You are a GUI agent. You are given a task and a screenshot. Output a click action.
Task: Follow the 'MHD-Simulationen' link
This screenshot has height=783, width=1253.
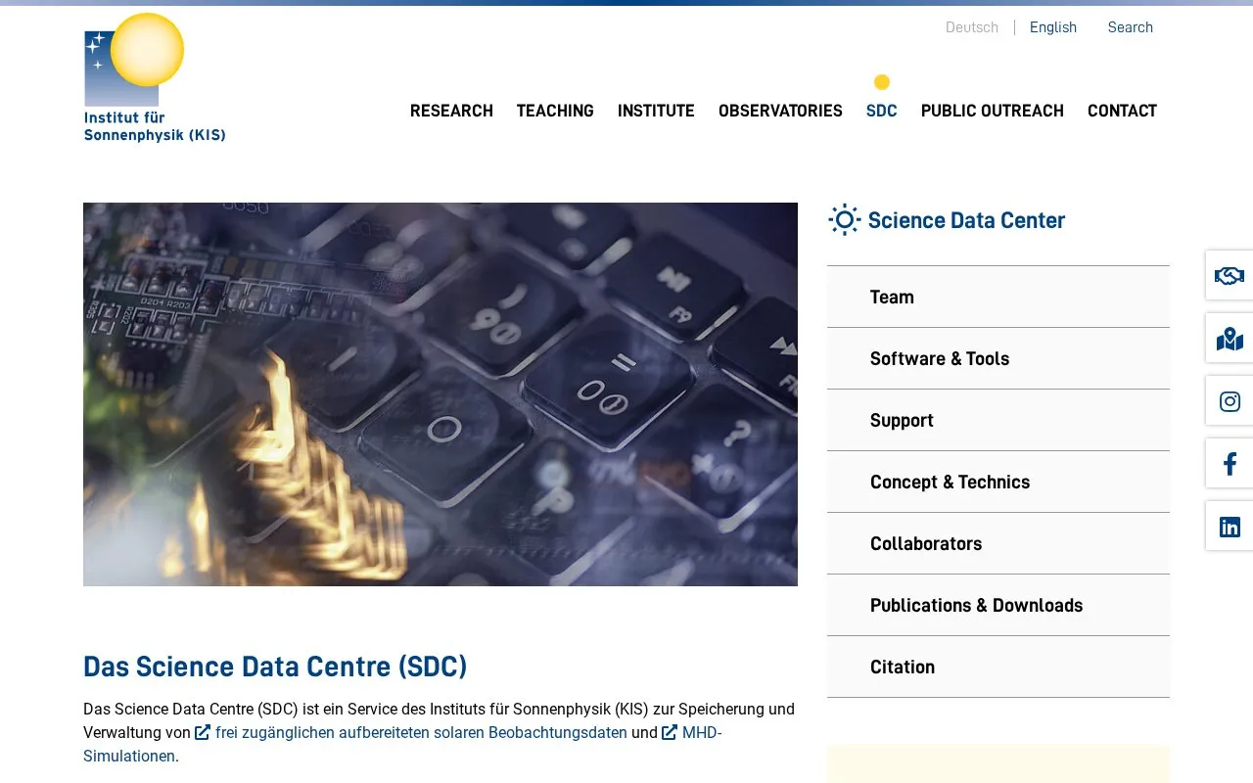pos(702,732)
